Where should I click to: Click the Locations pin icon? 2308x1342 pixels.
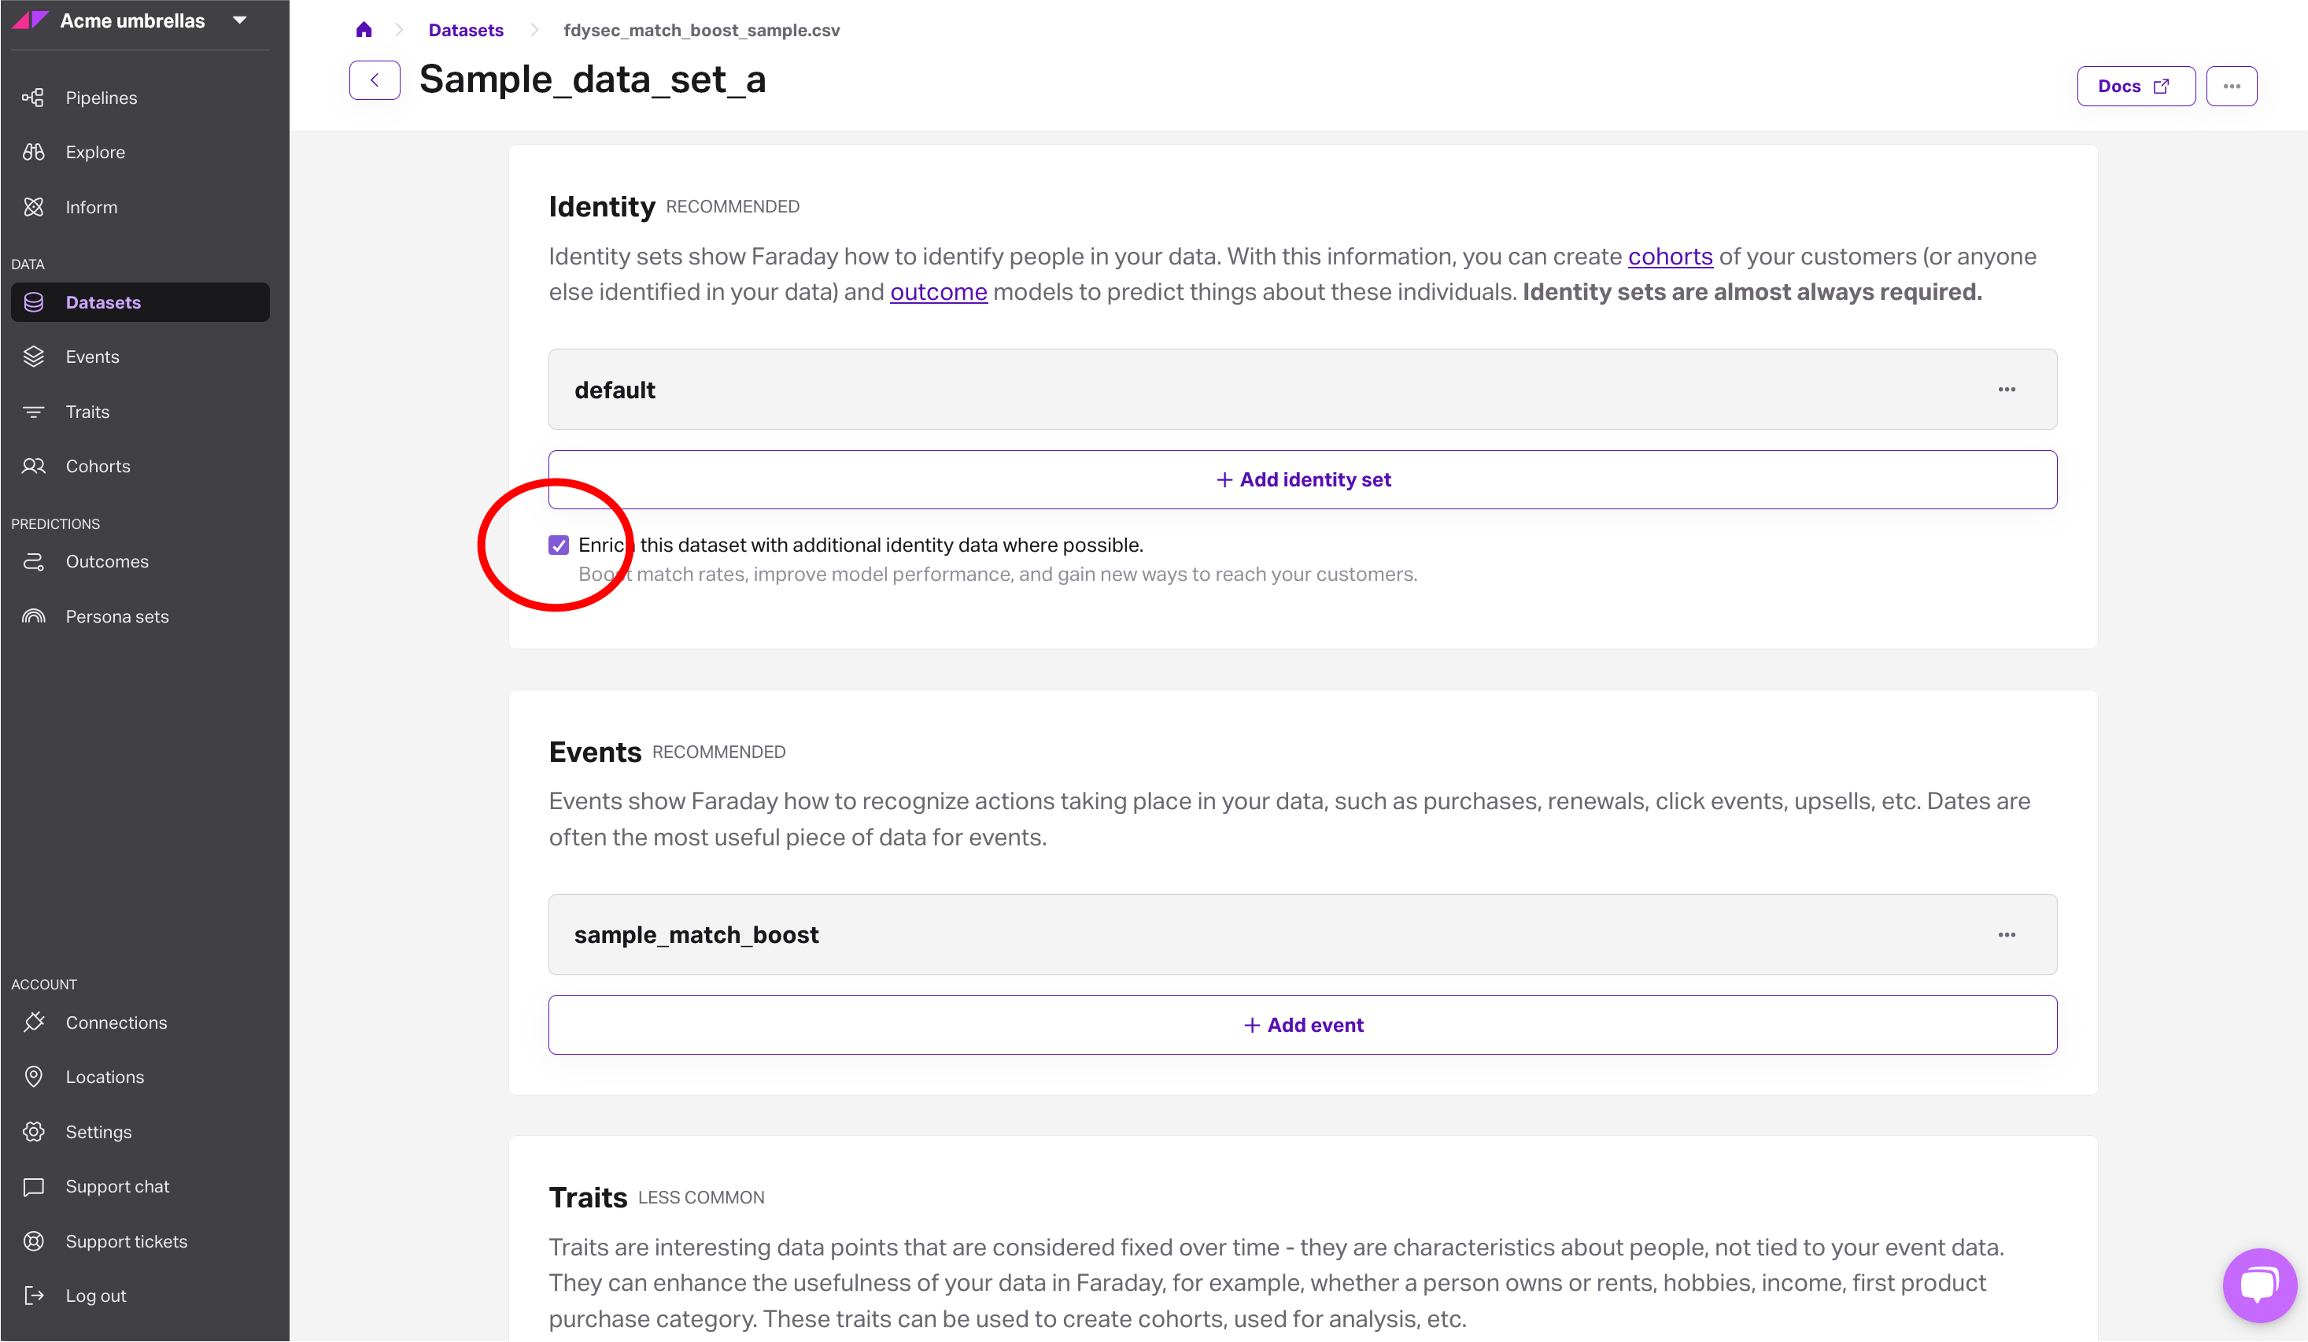tap(34, 1078)
